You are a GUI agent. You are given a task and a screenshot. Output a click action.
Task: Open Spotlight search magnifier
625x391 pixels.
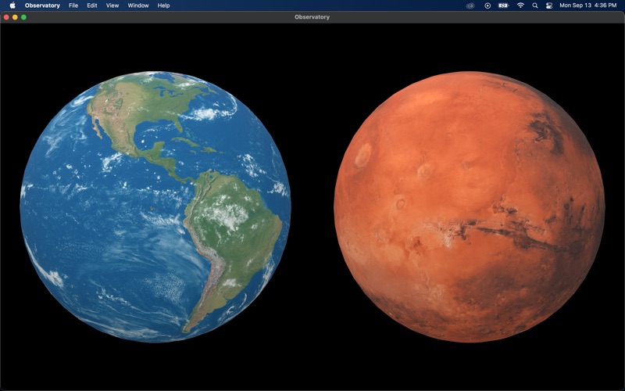click(535, 5)
